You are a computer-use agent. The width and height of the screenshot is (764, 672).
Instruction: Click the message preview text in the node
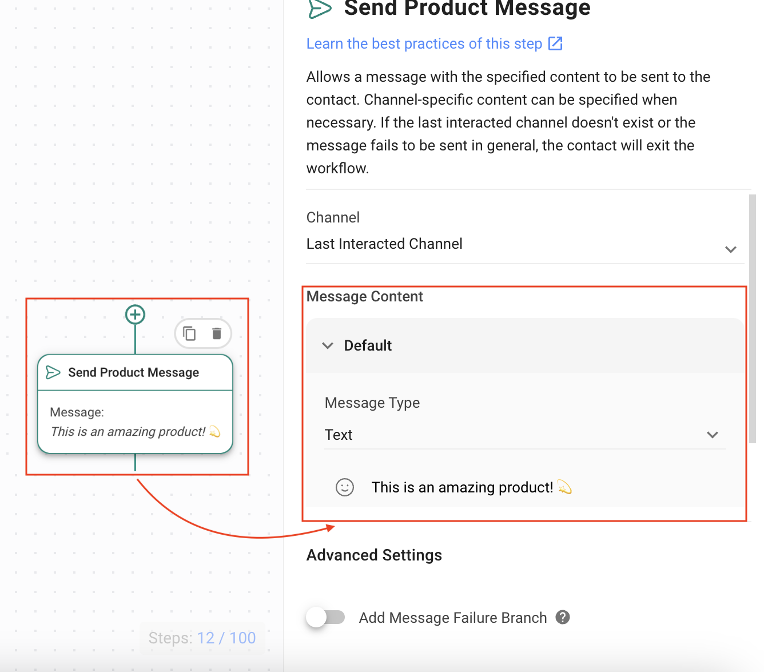pyautogui.click(x=128, y=431)
